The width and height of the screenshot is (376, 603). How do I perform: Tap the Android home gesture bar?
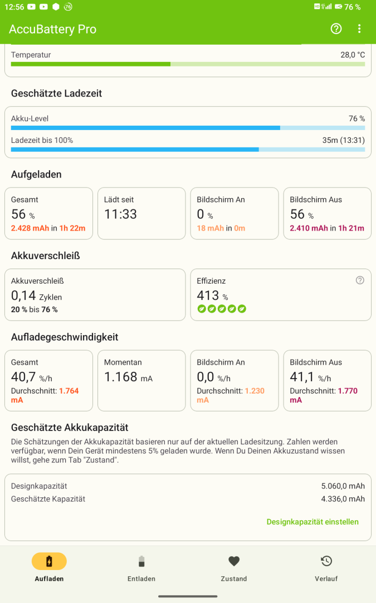click(x=188, y=596)
